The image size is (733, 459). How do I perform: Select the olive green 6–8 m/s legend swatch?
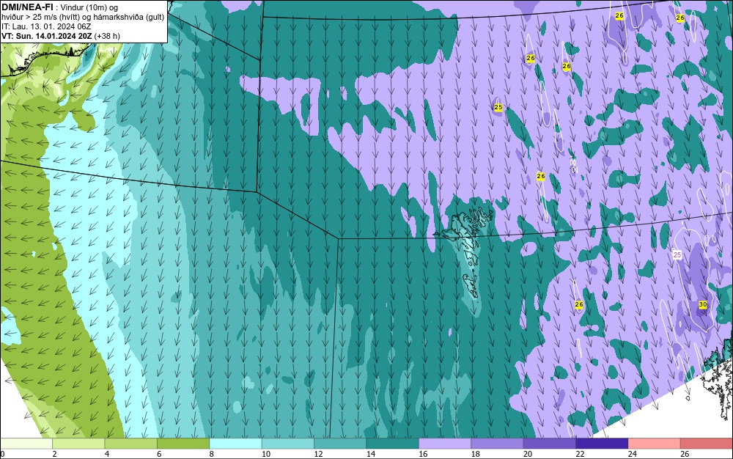pos(183,444)
